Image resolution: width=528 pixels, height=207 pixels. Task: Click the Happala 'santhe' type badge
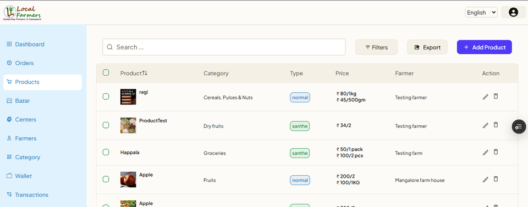(300, 153)
